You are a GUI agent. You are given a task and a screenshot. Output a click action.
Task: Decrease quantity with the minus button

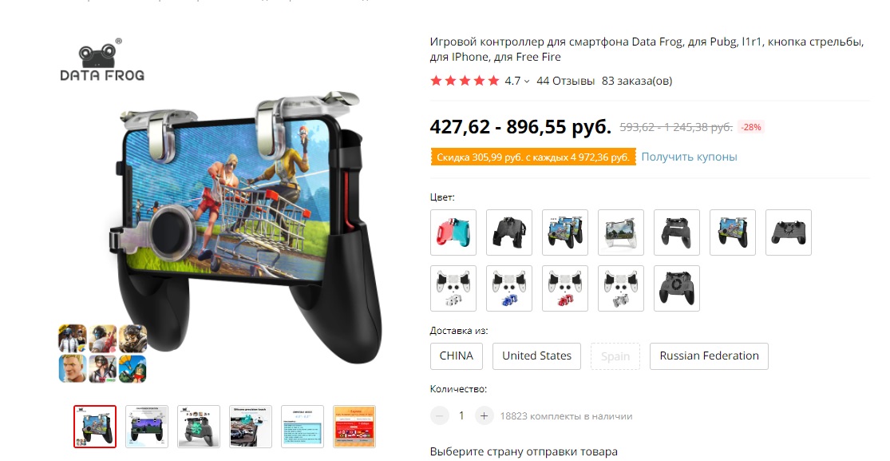[x=439, y=415]
